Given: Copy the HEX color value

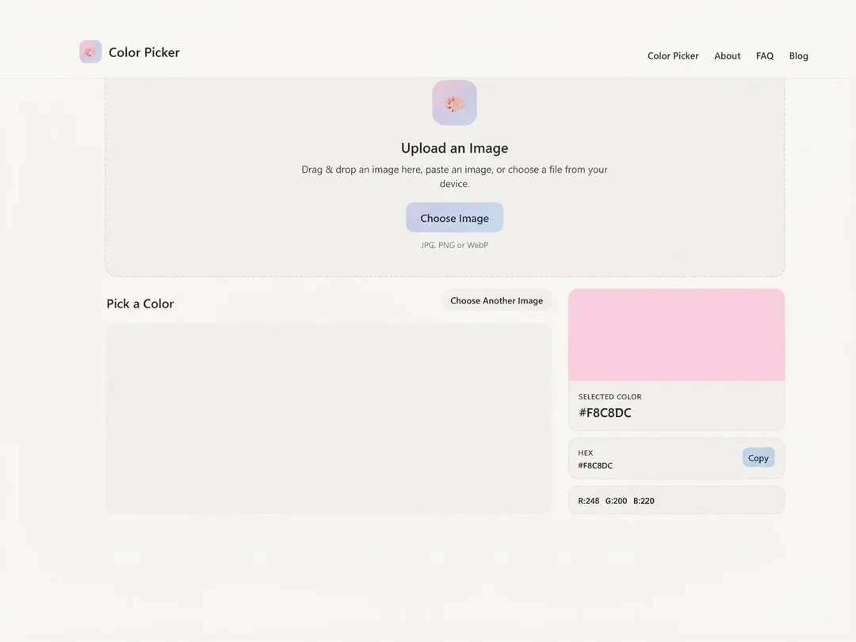Looking at the screenshot, I should [758, 458].
